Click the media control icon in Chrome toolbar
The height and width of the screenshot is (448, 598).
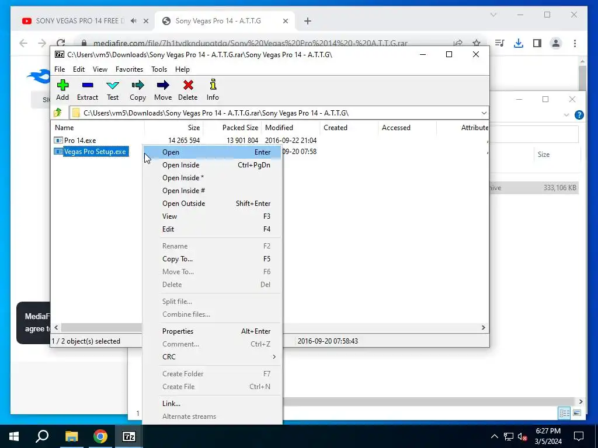pos(500,43)
